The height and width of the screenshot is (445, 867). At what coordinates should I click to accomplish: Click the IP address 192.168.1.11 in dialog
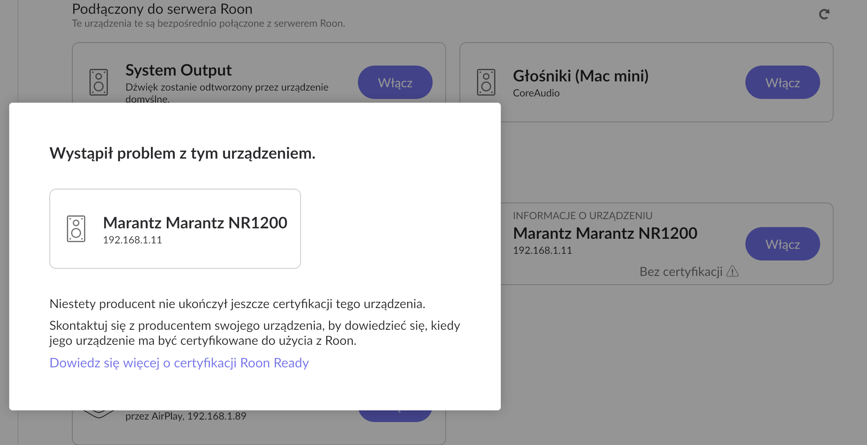pyautogui.click(x=132, y=240)
